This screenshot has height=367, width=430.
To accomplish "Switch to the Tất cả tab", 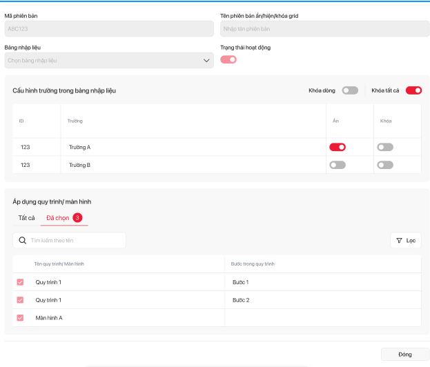I will click(x=26, y=218).
